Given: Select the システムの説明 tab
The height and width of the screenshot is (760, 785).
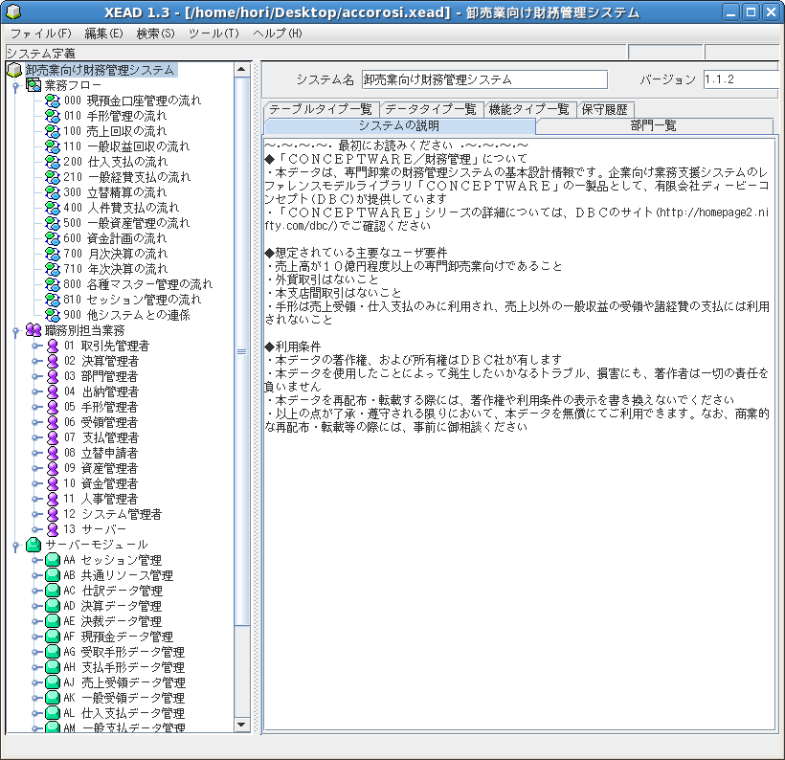Looking at the screenshot, I should pos(399,125).
